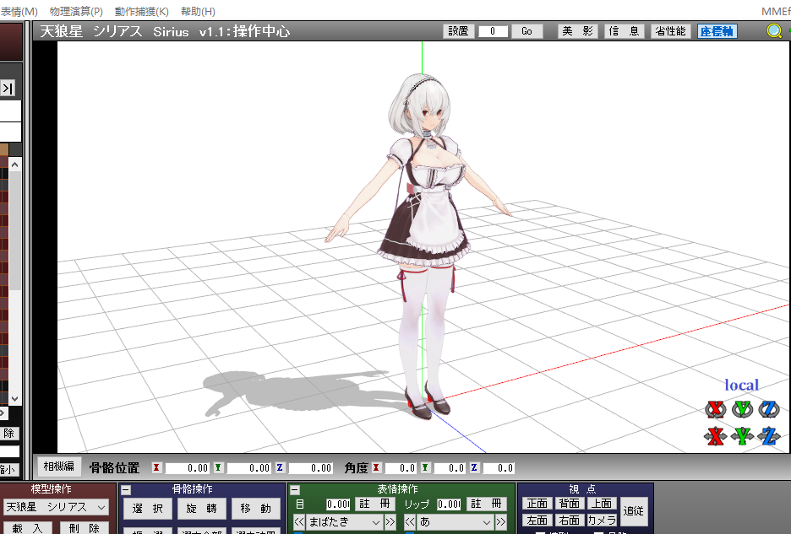The image size is (791, 534).
Task: Jump to last frame with >| icon
Action: coord(8,88)
